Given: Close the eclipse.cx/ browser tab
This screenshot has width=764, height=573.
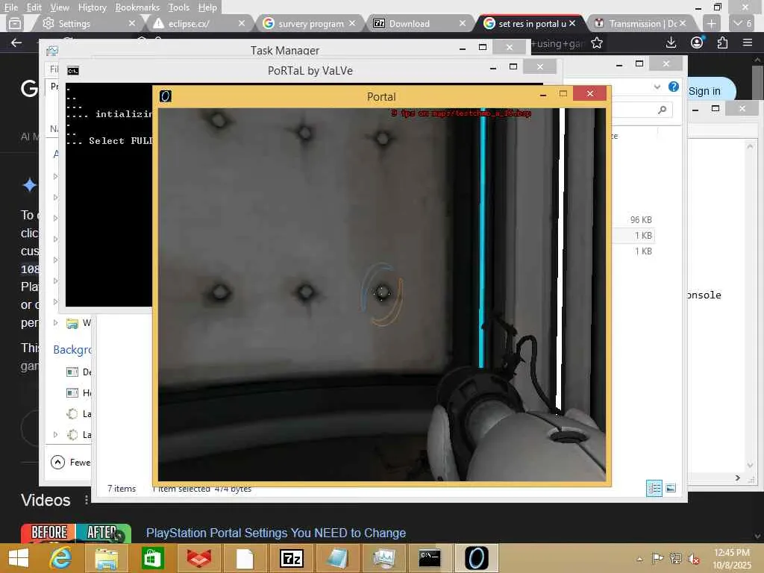Looking at the screenshot, I should click(242, 23).
